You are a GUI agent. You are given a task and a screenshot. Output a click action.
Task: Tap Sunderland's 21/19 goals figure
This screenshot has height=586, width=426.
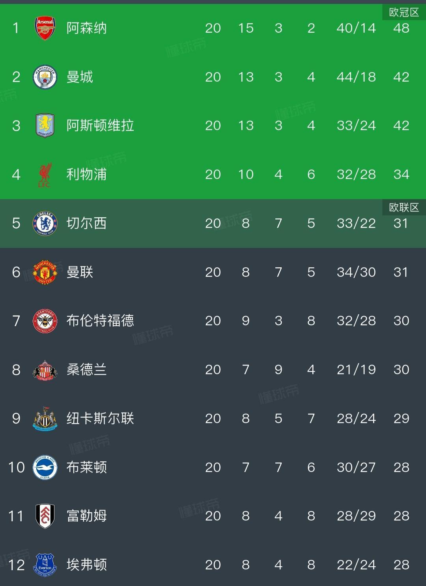[x=356, y=370]
